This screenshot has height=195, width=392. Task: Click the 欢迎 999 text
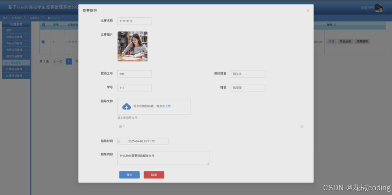[x=367, y=8]
